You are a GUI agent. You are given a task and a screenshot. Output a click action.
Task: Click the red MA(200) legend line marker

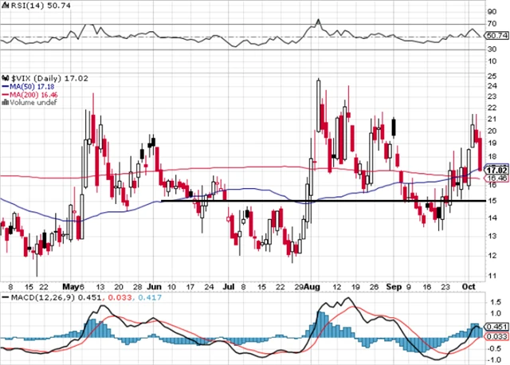[x=4, y=93]
